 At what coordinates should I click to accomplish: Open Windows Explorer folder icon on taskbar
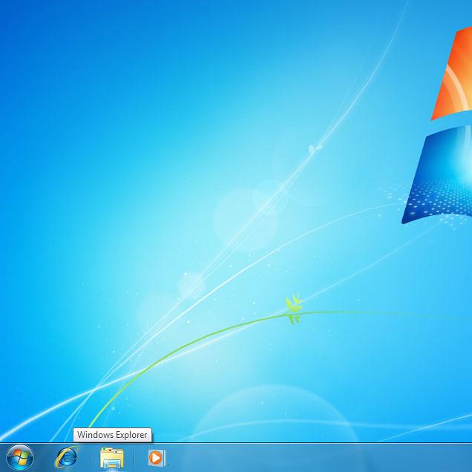(111, 458)
